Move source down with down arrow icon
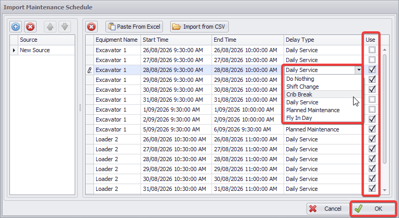The image size is (399, 218). 65,27
